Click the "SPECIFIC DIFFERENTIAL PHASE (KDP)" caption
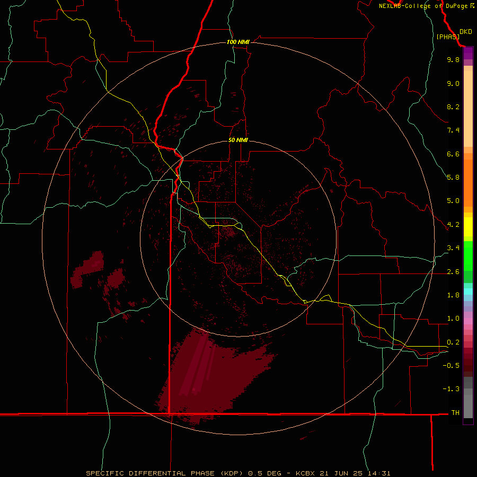Image resolution: width=477 pixels, height=477 pixels. [x=165, y=473]
